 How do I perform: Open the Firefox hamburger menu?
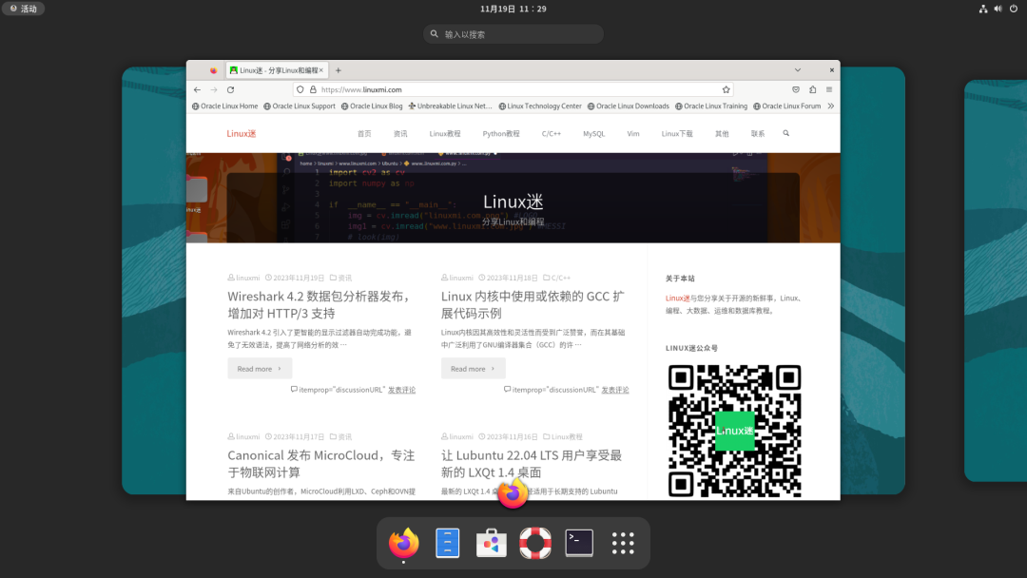(829, 89)
